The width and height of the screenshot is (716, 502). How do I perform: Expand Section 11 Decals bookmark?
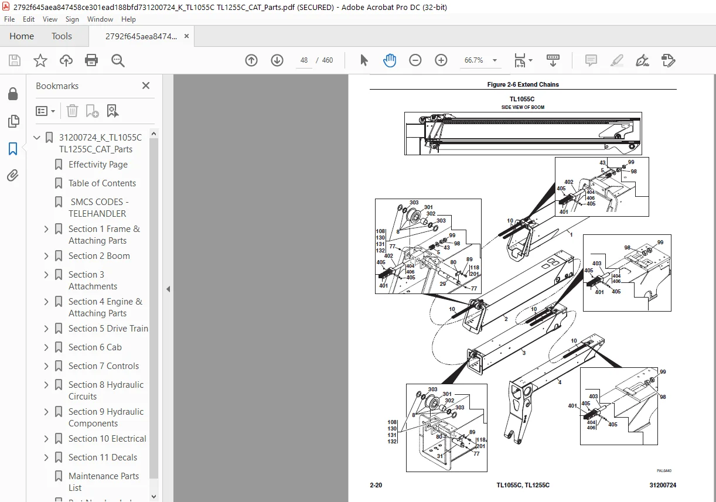click(46, 457)
